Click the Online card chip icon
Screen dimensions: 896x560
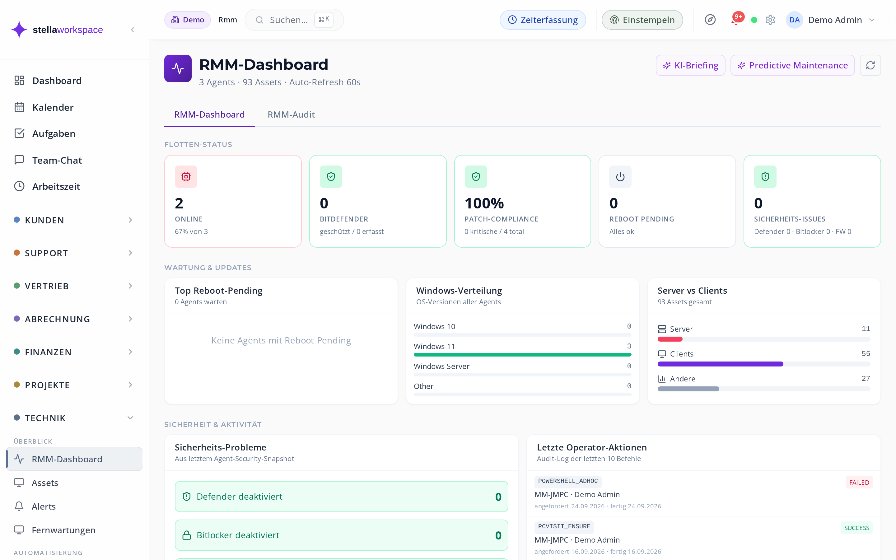click(186, 177)
